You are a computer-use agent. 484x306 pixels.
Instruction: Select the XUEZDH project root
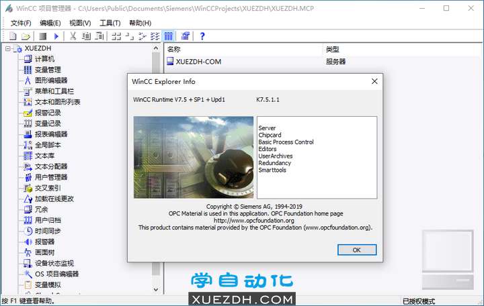(38, 48)
